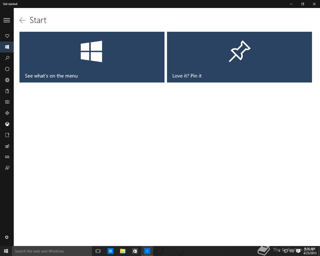Open the hamburger navigation menu

pos(7,20)
